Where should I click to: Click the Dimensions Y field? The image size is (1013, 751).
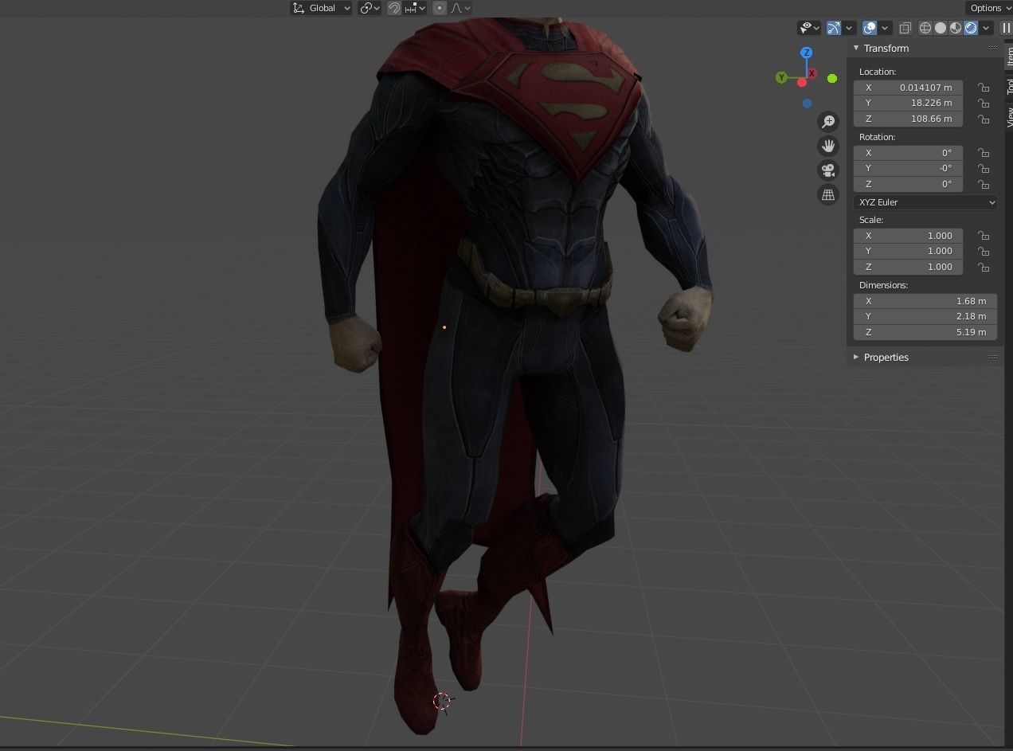[925, 316]
